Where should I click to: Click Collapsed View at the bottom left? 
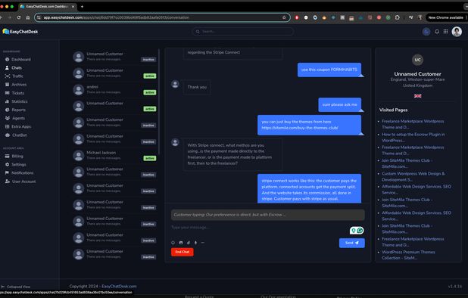point(16,287)
